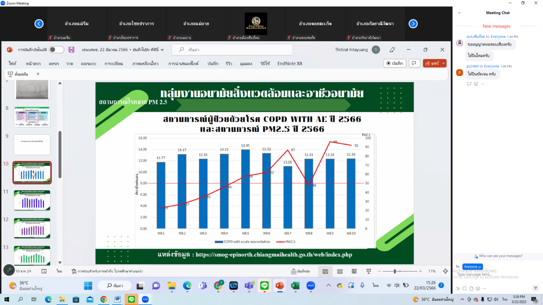The width and height of the screenshot is (543, 305).
Task: Open LINE app in shared taskbar
Action: pyautogui.click(x=264, y=286)
